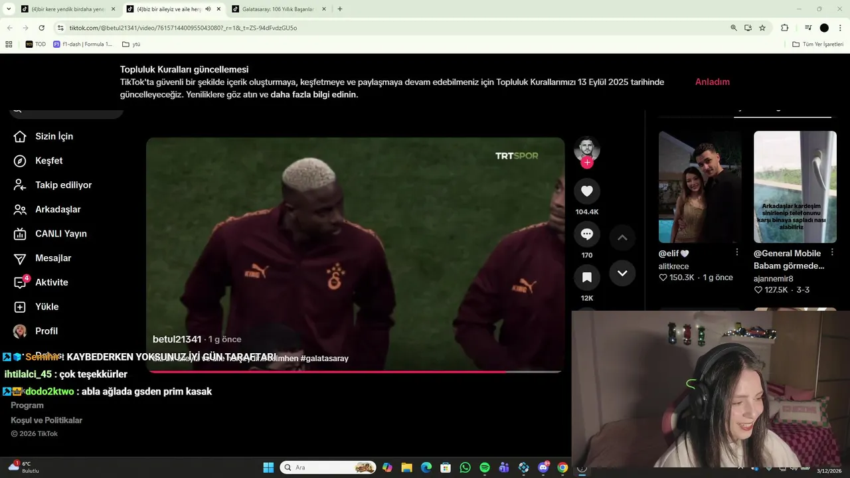
Task: Click the address bar URL
Action: 183,28
